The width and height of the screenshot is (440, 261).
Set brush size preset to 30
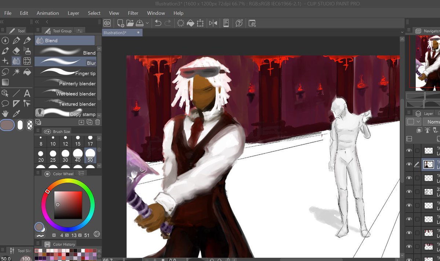(65, 155)
